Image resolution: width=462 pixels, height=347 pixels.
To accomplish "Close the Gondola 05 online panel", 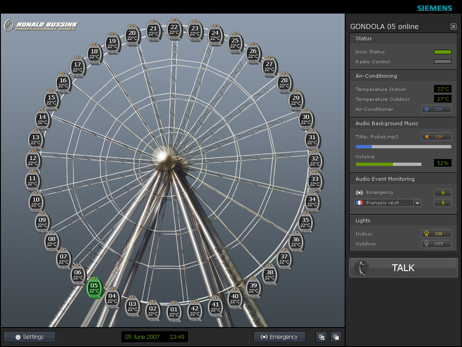I will pyautogui.click(x=453, y=27).
